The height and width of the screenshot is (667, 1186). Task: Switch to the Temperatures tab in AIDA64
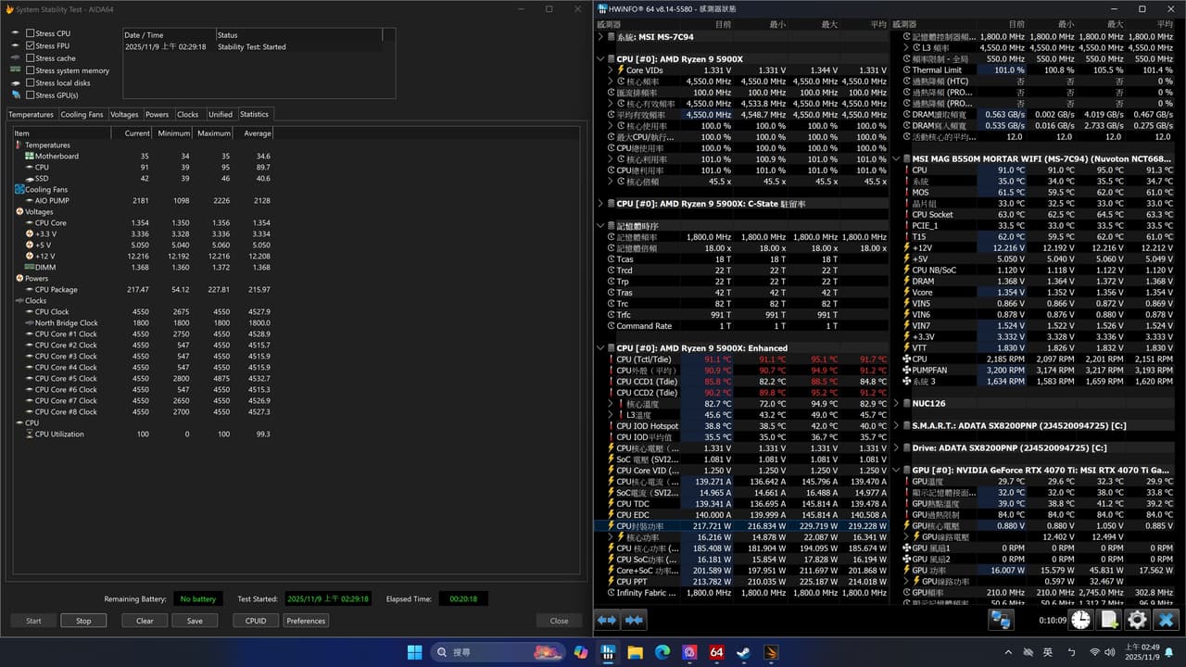(31, 115)
